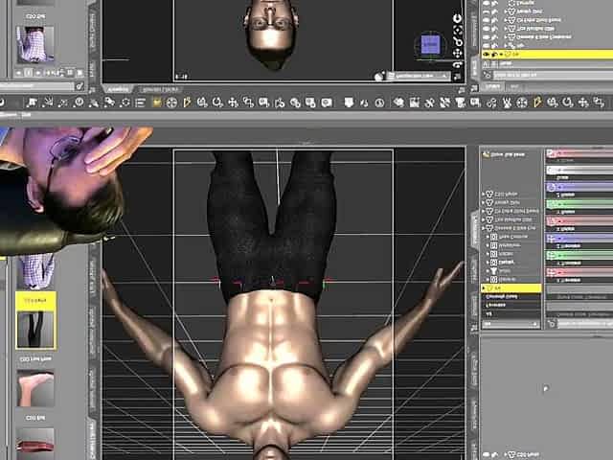Expand the yellow-highlighted node in the right tree panel

pyautogui.click(x=486, y=287)
